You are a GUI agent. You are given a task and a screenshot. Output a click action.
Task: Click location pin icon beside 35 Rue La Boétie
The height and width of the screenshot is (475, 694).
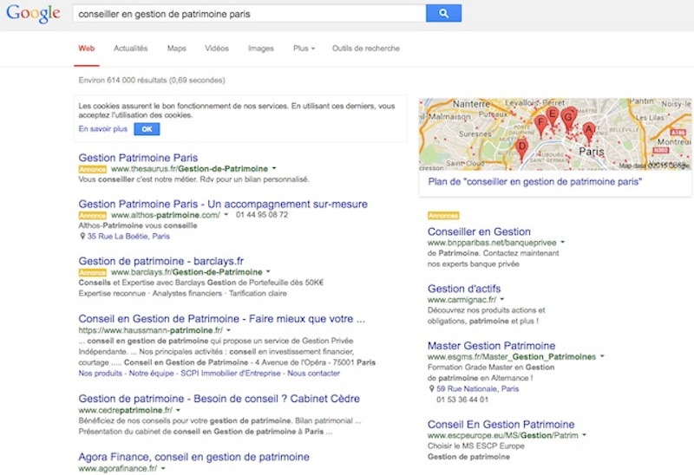[82, 236]
